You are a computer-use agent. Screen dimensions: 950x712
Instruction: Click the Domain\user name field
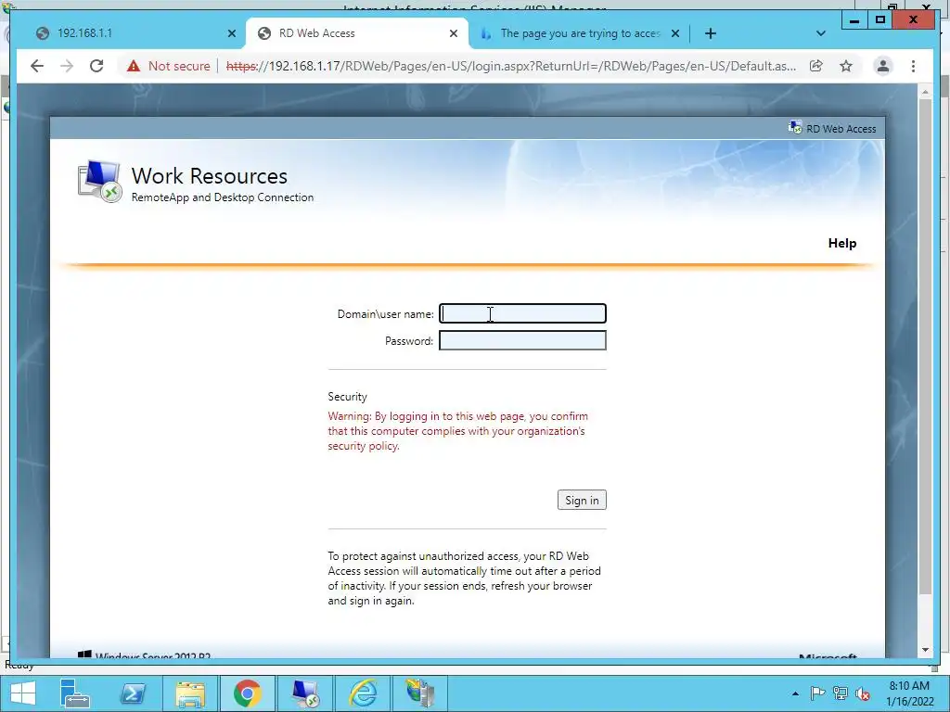(522, 313)
